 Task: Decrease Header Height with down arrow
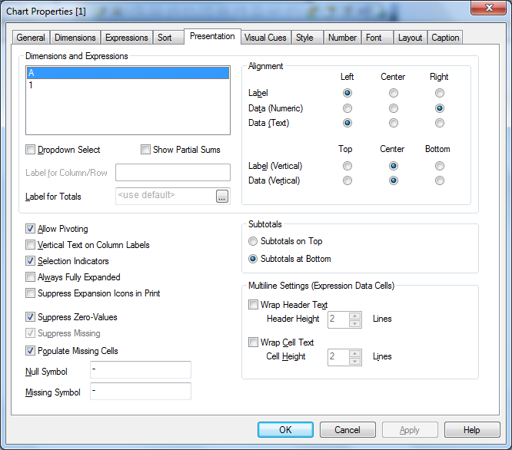(x=354, y=323)
